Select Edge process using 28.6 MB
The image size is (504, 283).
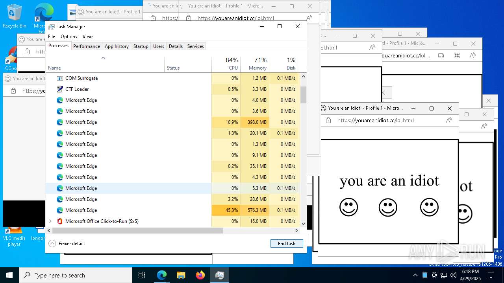(172, 199)
